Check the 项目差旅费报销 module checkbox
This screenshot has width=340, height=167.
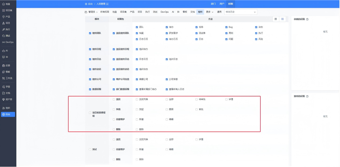tap(90, 113)
